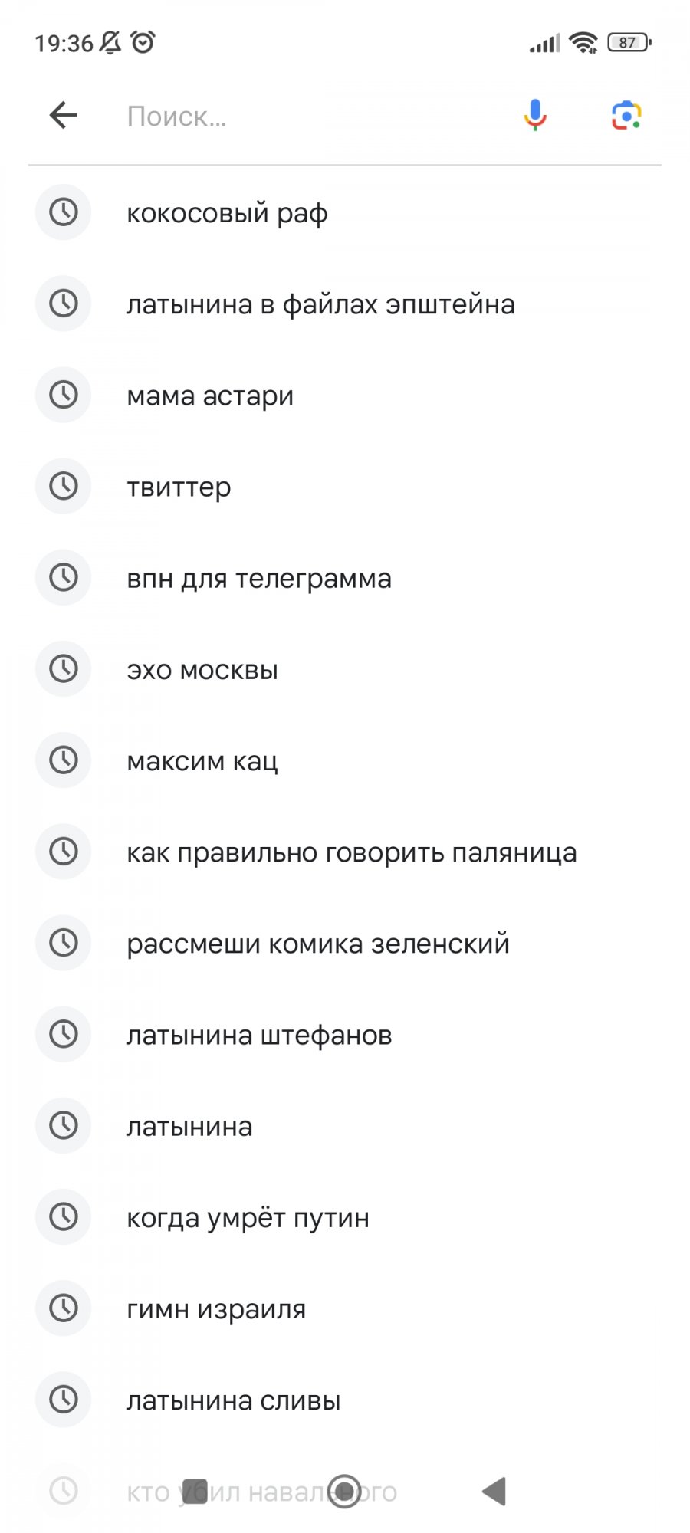Tap the back arrow next to the search field

click(x=64, y=115)
